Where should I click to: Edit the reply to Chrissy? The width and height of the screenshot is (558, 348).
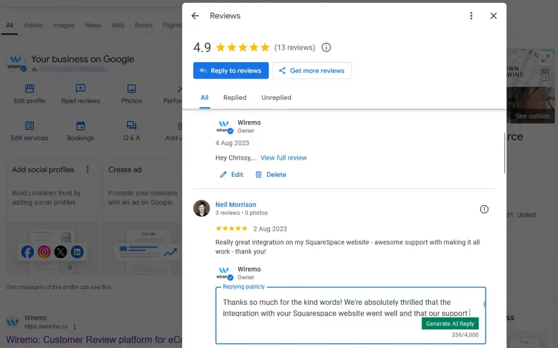coord(231,175)
